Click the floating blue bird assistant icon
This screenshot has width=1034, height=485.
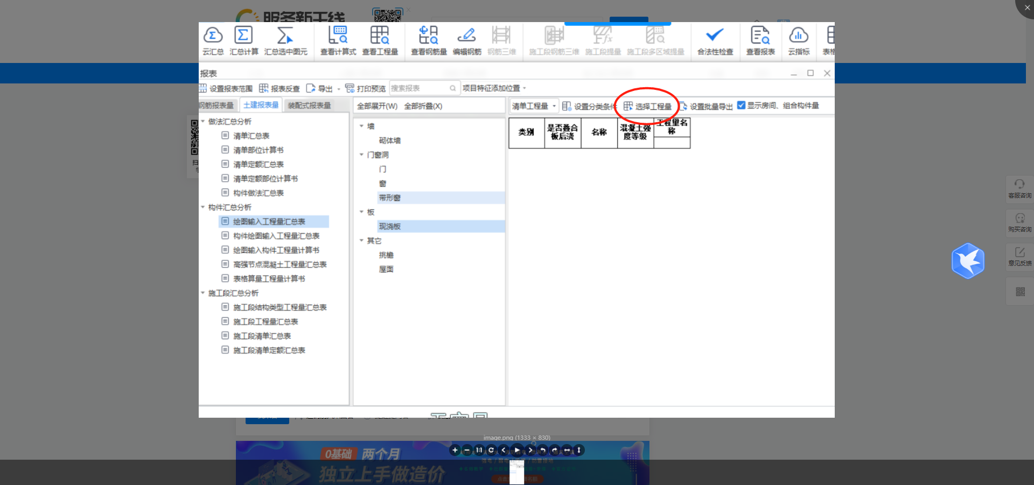click(x=968, y=261)
